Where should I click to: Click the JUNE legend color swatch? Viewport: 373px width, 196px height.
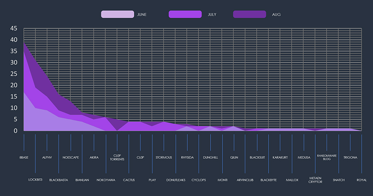118,14
